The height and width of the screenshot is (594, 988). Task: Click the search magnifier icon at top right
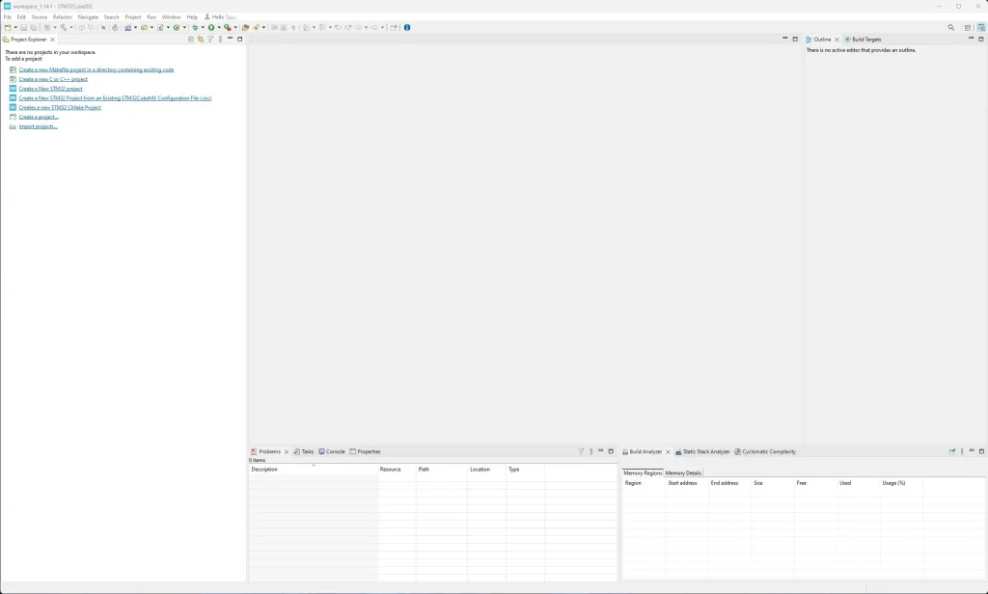[x=951, y=27]
